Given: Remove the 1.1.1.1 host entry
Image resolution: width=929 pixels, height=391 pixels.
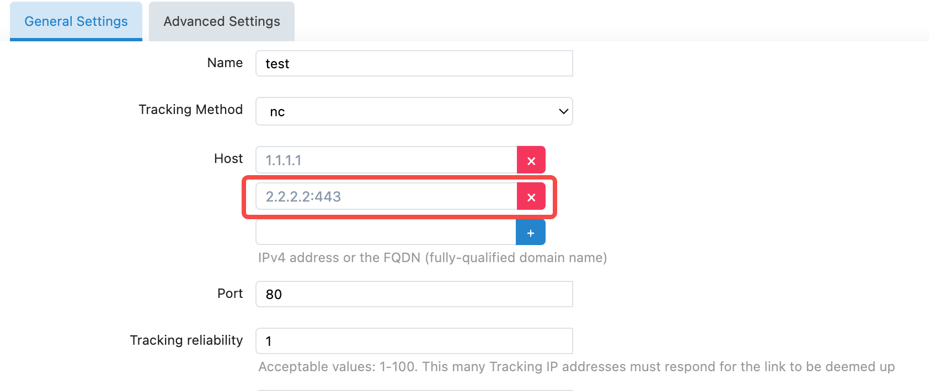Looking at the screenshot, I should (531, 160).
